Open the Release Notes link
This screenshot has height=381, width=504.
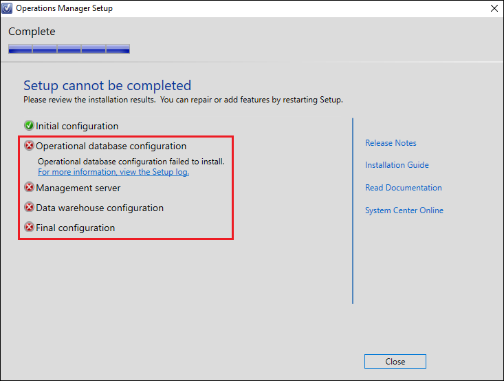click(391, 143)
